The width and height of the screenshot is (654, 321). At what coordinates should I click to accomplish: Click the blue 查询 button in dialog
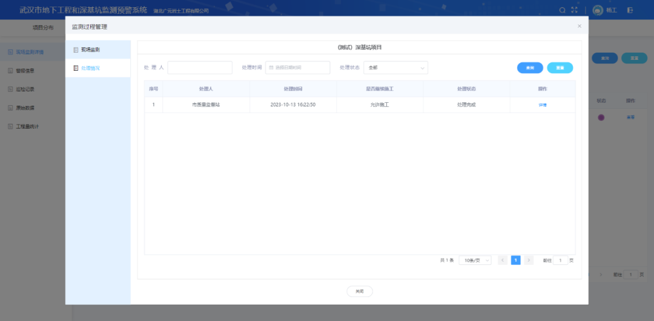point(530,68)
